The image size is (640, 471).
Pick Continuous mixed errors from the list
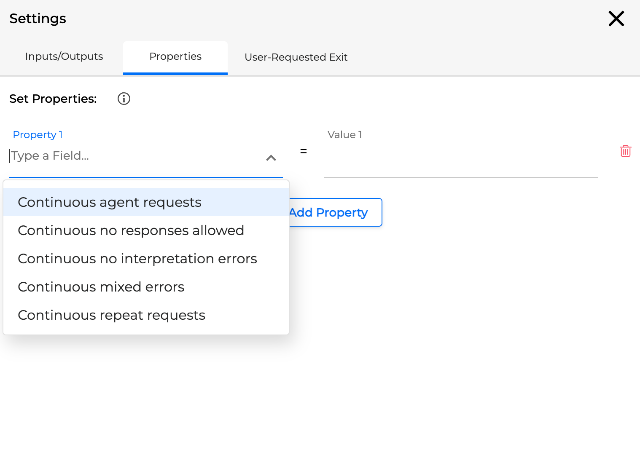(101, 286)
